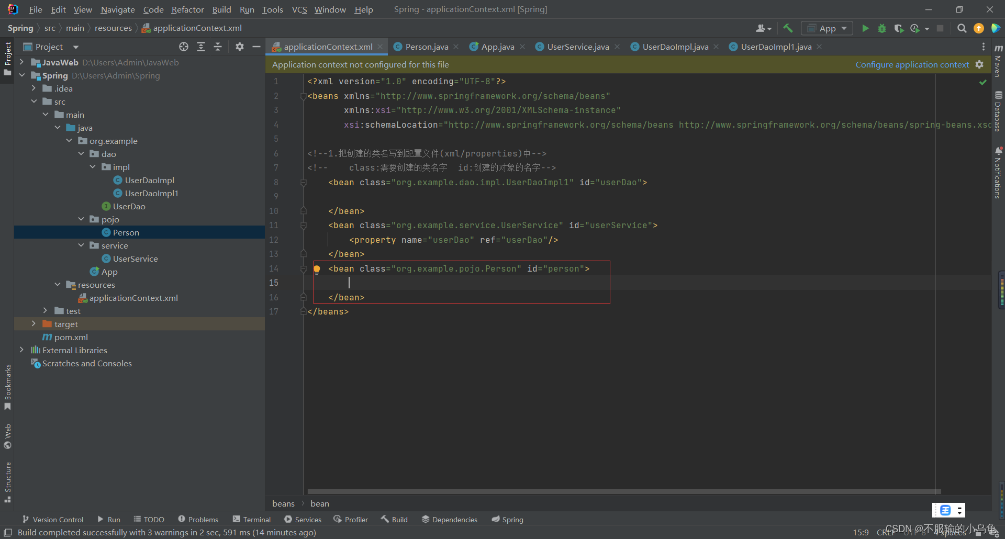This screenshot has height=539, width=1005.
Task: Fold the userService bean on line 11
Action: (x=303, y=226)
